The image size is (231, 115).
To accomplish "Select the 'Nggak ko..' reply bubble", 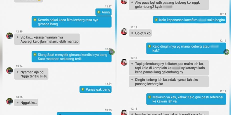I will click(x=26, y=103).
